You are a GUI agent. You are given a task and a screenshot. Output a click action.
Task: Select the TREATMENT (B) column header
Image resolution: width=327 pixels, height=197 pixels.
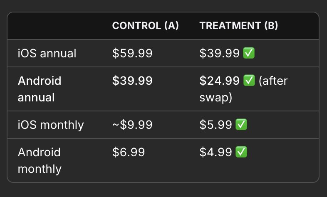238,26
